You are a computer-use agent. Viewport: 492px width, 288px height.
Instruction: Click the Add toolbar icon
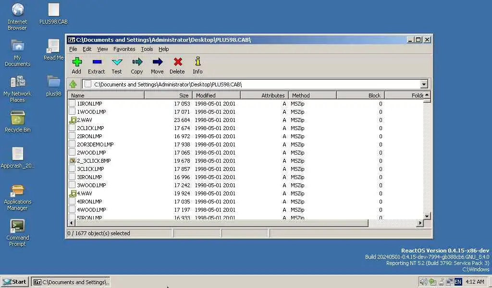pos(76,62)
